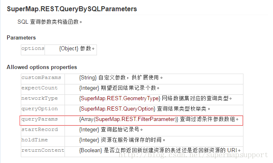
Task: Click the blog.csdn.net watermark URL text
Action: coord(193,155)
